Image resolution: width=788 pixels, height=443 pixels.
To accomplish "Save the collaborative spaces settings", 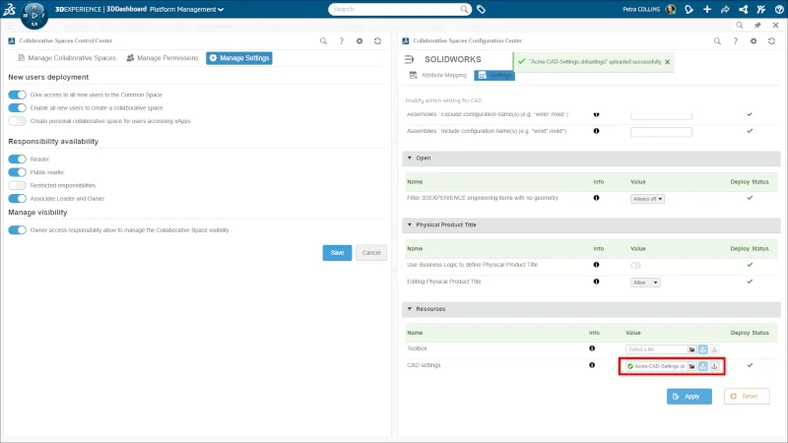I will [x=337, y=253].
